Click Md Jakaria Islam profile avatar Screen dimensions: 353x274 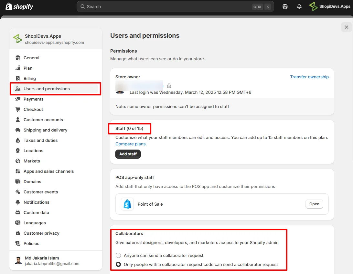coord(18,260)
